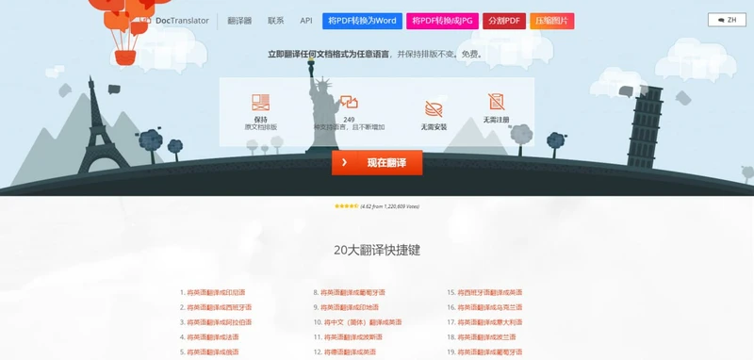Click the 原文档排版 caption
The image size is (754, 360).
(x=261, y=127)
